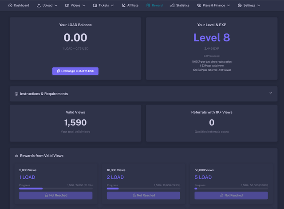Click the 5,000 Views progress bar
Screen dimensions: 284x209
[x=56, y=189]
